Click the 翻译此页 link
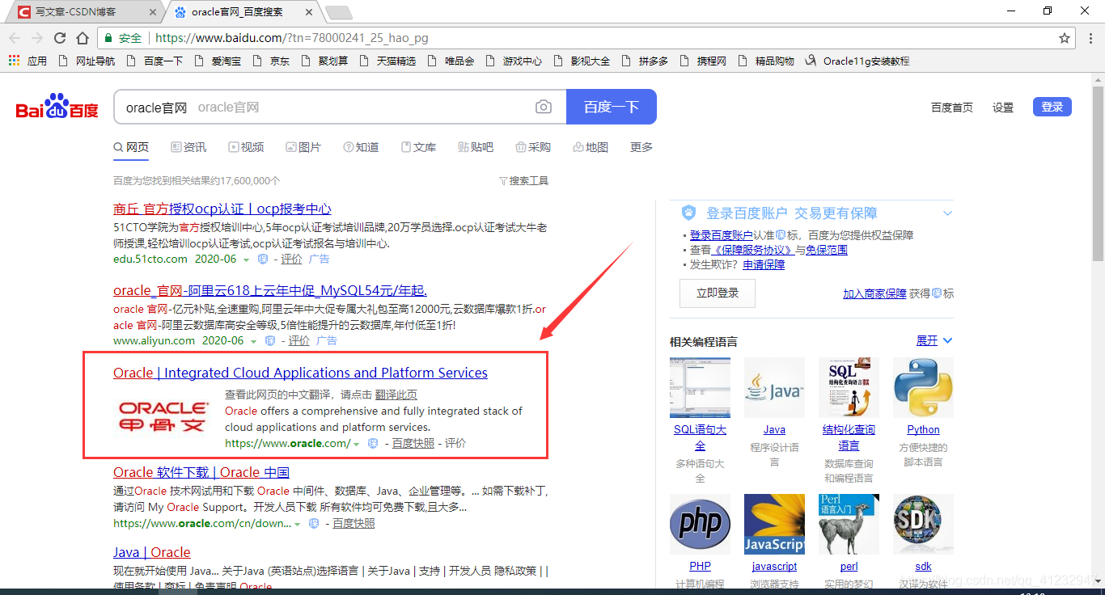The height and width of the screenshot is (595, 1105). (x=396, y=395)
